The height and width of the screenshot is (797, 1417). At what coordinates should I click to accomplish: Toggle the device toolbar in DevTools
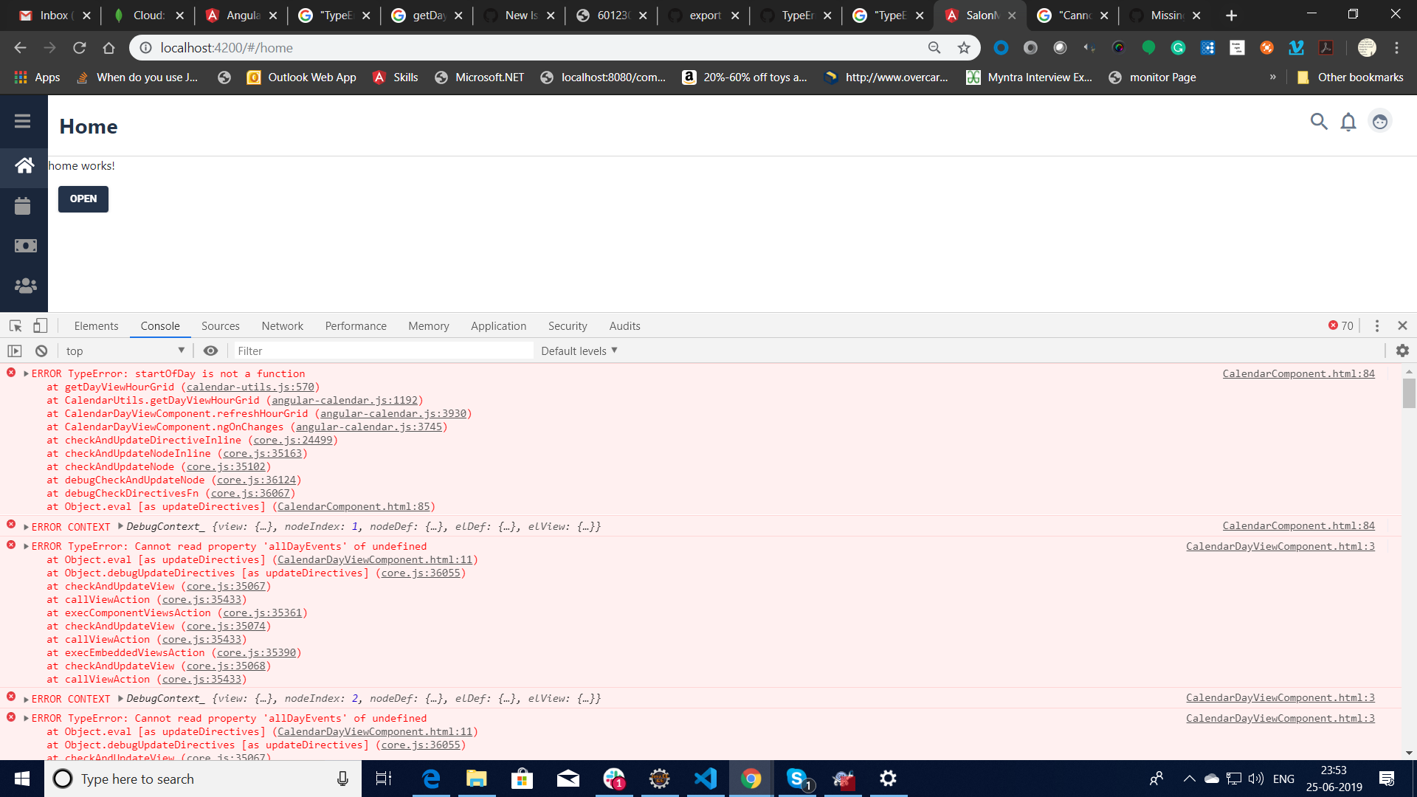tap(41, 325)
